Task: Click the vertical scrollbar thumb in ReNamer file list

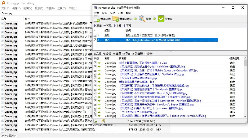Action: click(245, 63)
